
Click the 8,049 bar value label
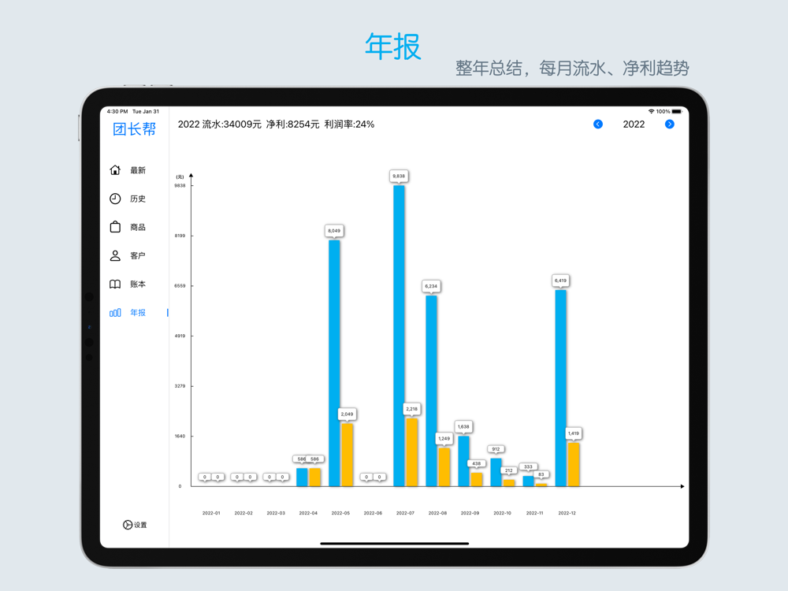[334, 231]
